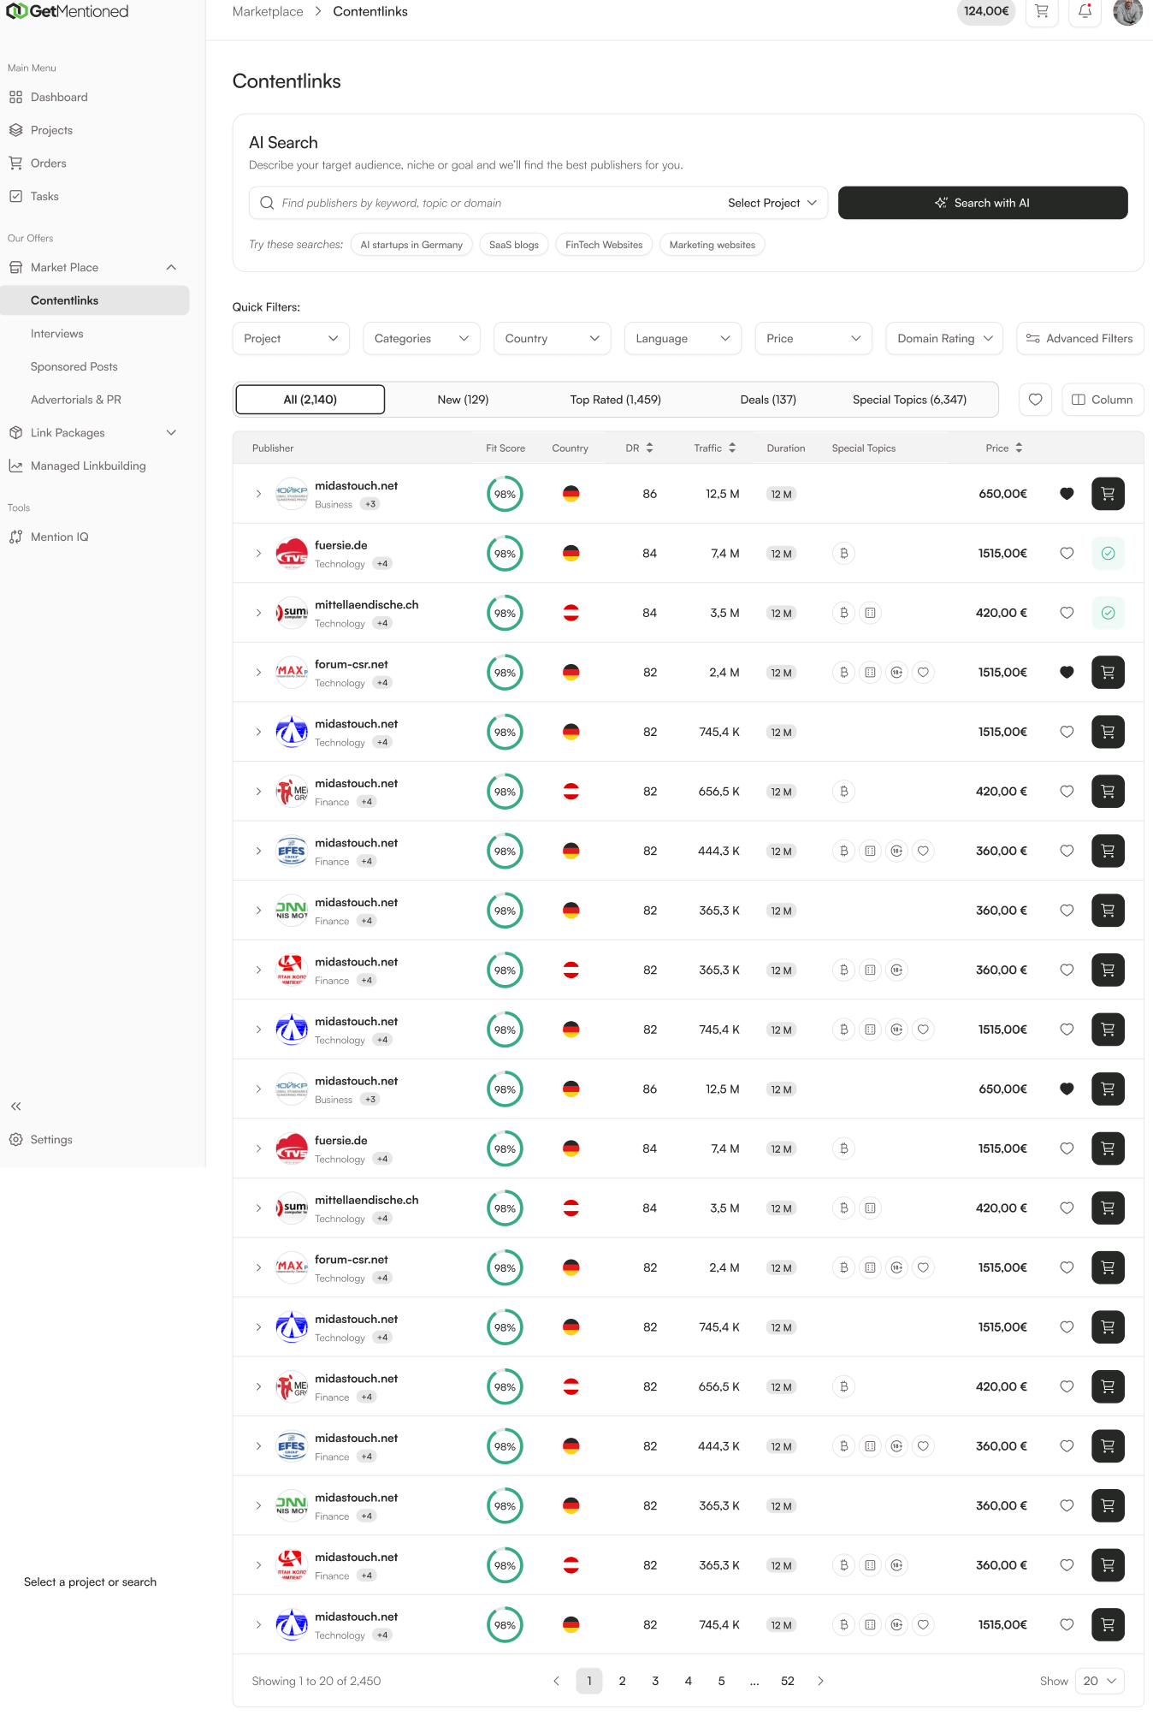Screen dimensions: 1153x1715
Task: Collapse the Market Place menu section
Action: coord(171,267)
